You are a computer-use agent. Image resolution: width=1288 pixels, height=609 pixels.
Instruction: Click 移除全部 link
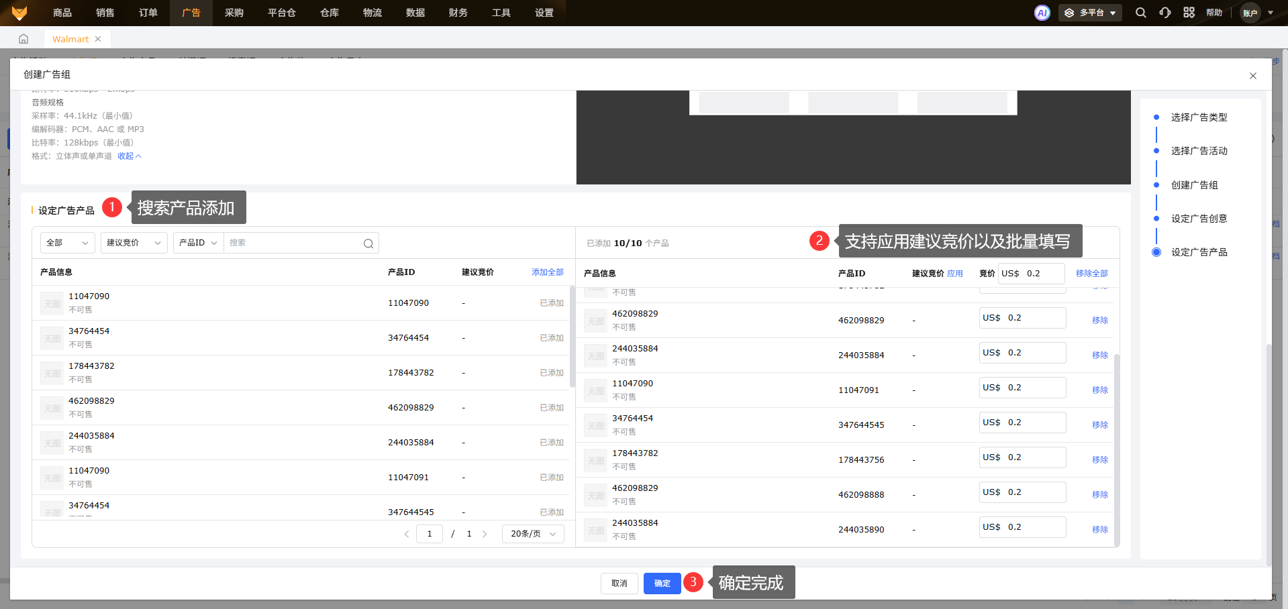1091,274
